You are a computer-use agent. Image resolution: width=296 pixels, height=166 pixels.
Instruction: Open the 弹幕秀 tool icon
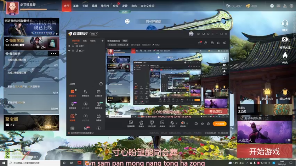pos(98,118)
